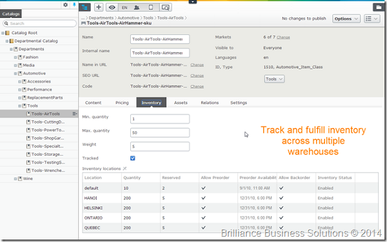Expand the Media node
The height and width of the screenshot is (242, 387).
[15, 66]
